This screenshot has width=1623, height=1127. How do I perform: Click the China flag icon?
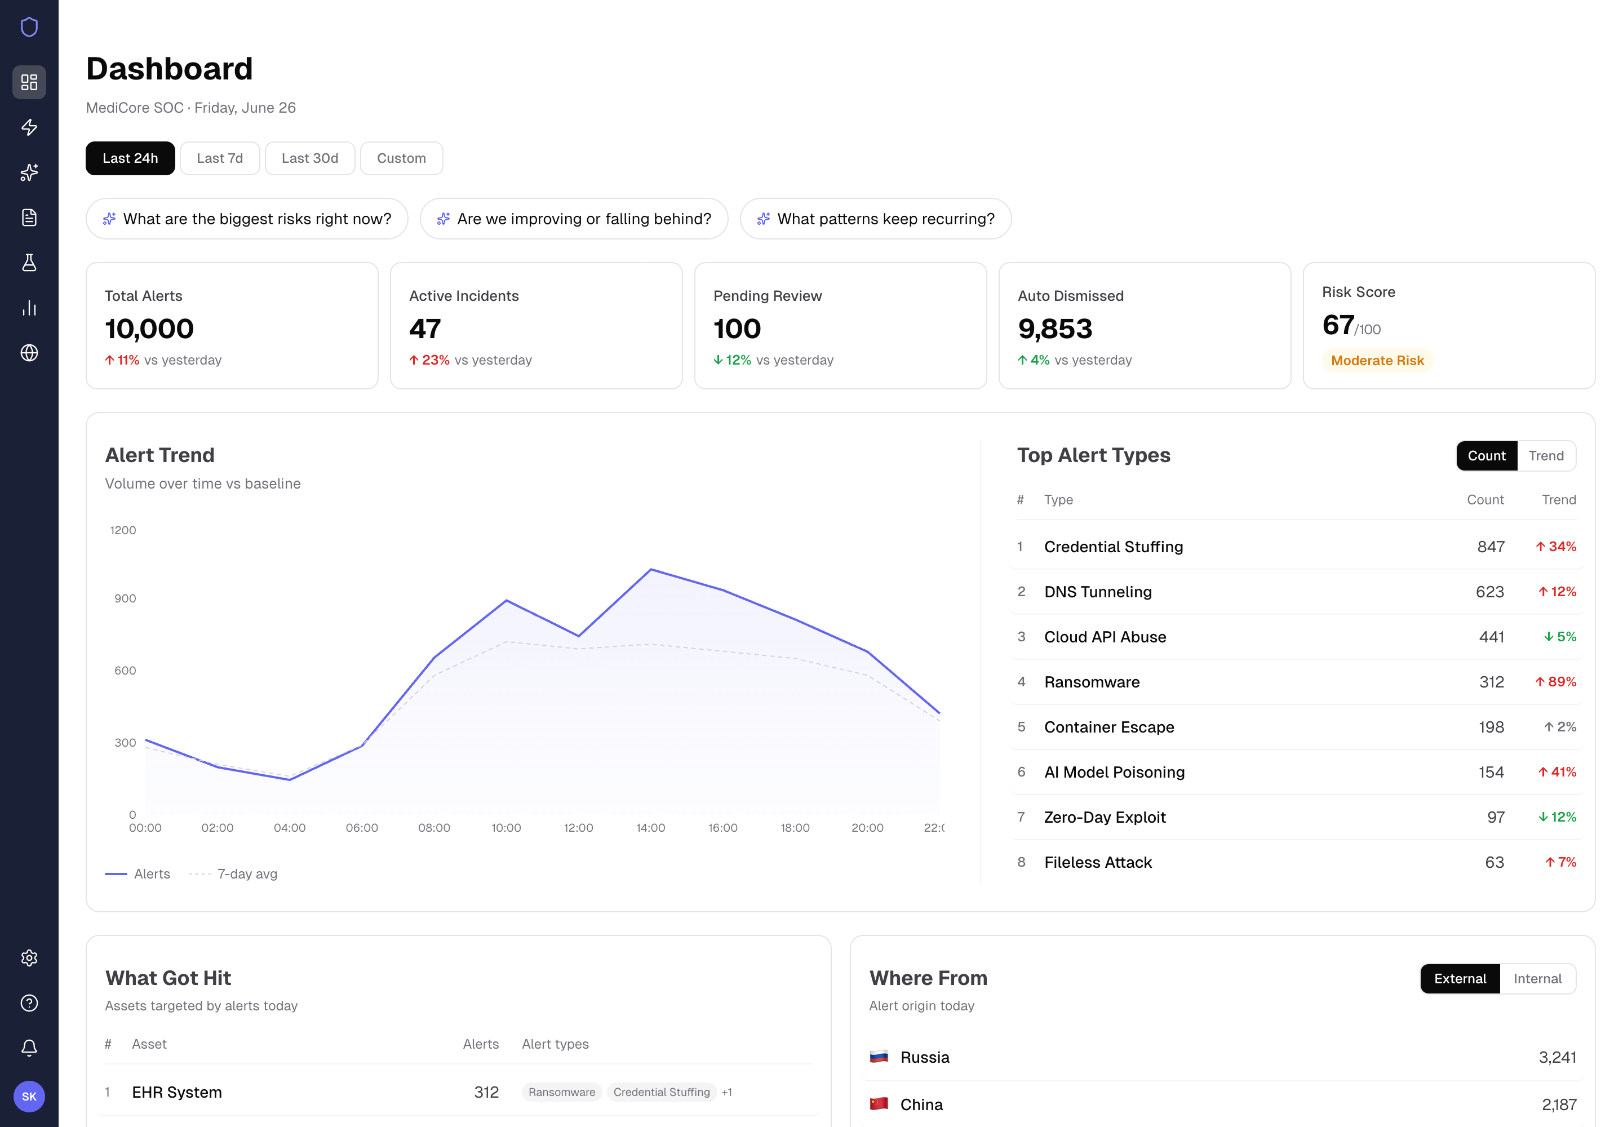point(879,1104)
